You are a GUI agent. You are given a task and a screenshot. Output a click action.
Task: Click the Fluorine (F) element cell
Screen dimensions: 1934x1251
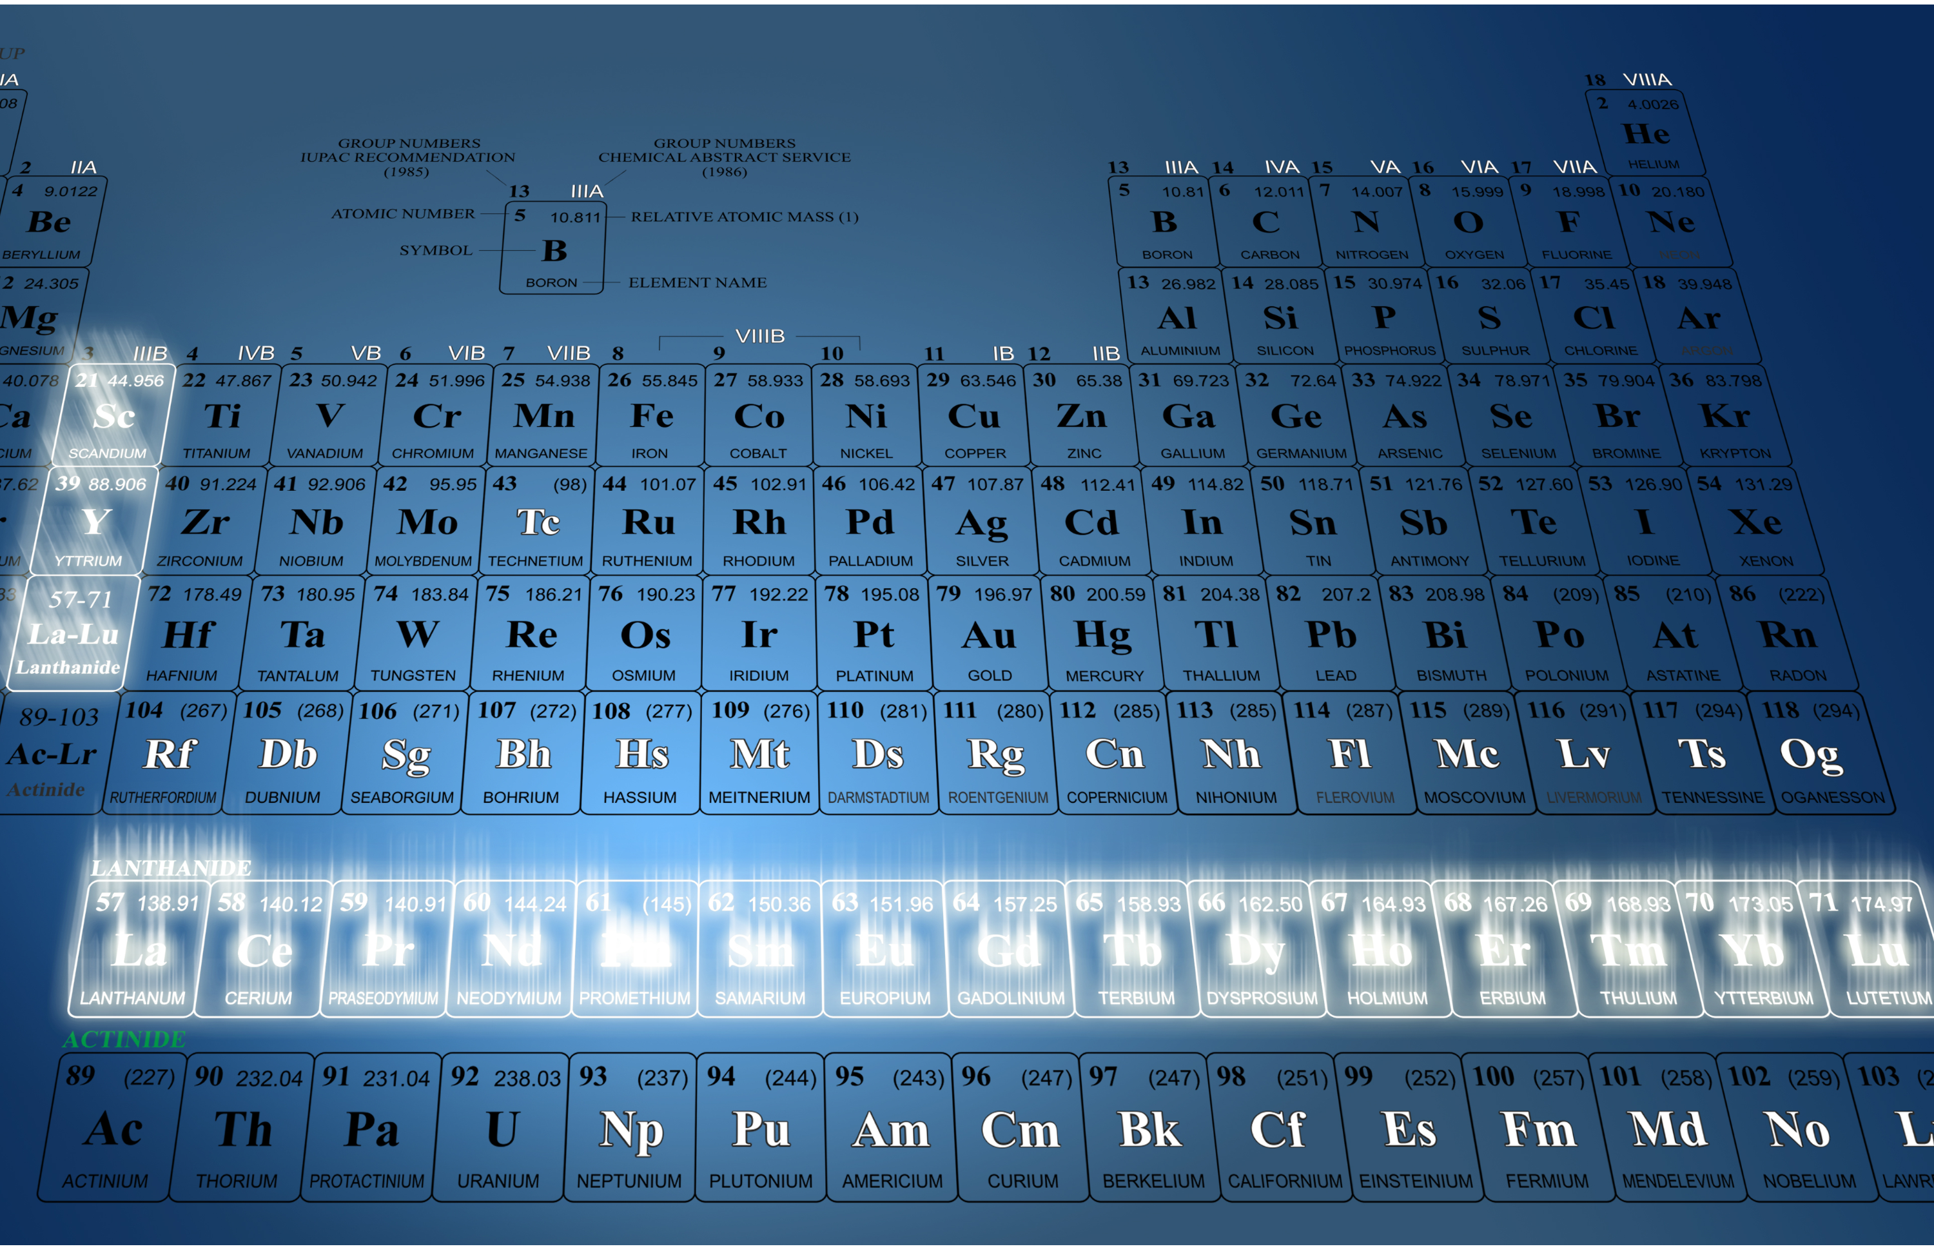click(1570, 222)
